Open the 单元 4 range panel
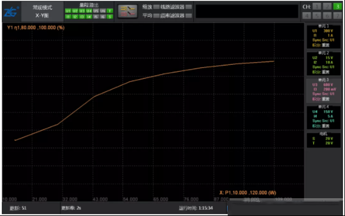The height and width of the screenshot is (216, 345). click(323, 117)
